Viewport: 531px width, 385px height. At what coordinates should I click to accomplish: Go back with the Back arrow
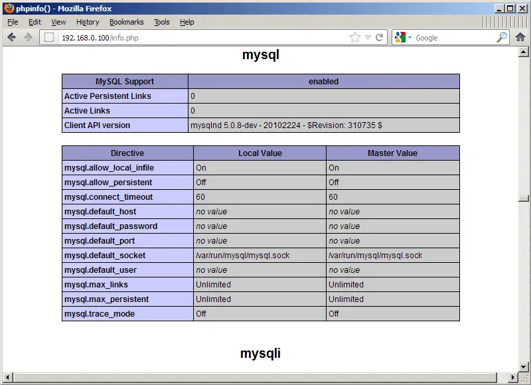[x=11, y=37]
